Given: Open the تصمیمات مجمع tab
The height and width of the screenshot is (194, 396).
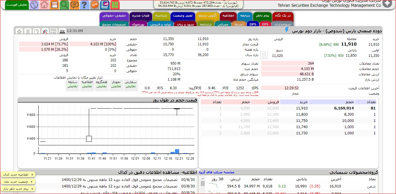Looking at the screenshot, I should 114,24.
